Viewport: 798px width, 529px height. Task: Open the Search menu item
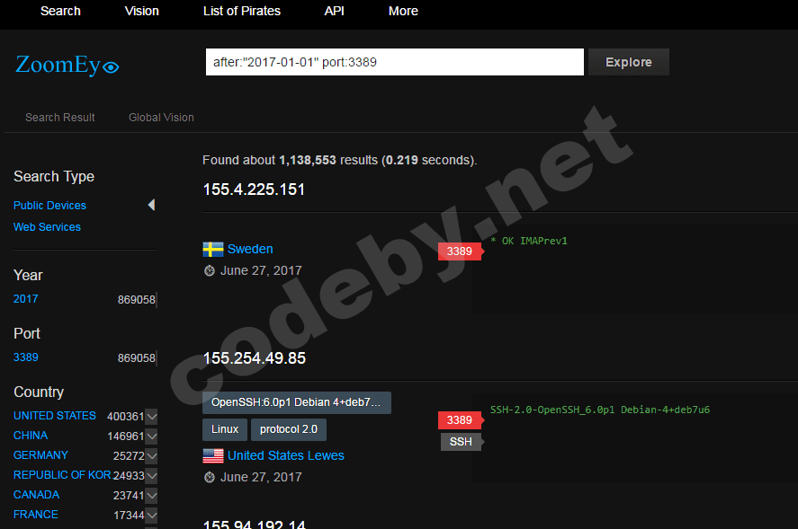[60, 11]
